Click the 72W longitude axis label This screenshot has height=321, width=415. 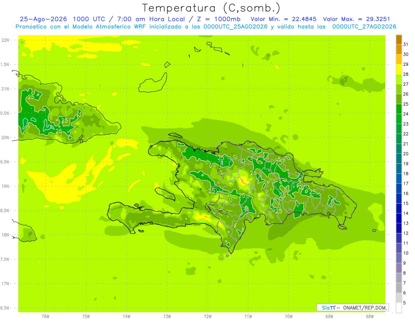[x=207, y=316]
